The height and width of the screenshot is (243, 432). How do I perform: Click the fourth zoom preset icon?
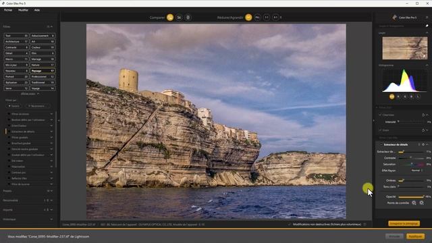pyautogui.click(x=275, y=18)
